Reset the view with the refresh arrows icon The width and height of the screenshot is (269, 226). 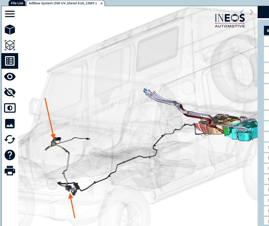(x=10, y=139)
